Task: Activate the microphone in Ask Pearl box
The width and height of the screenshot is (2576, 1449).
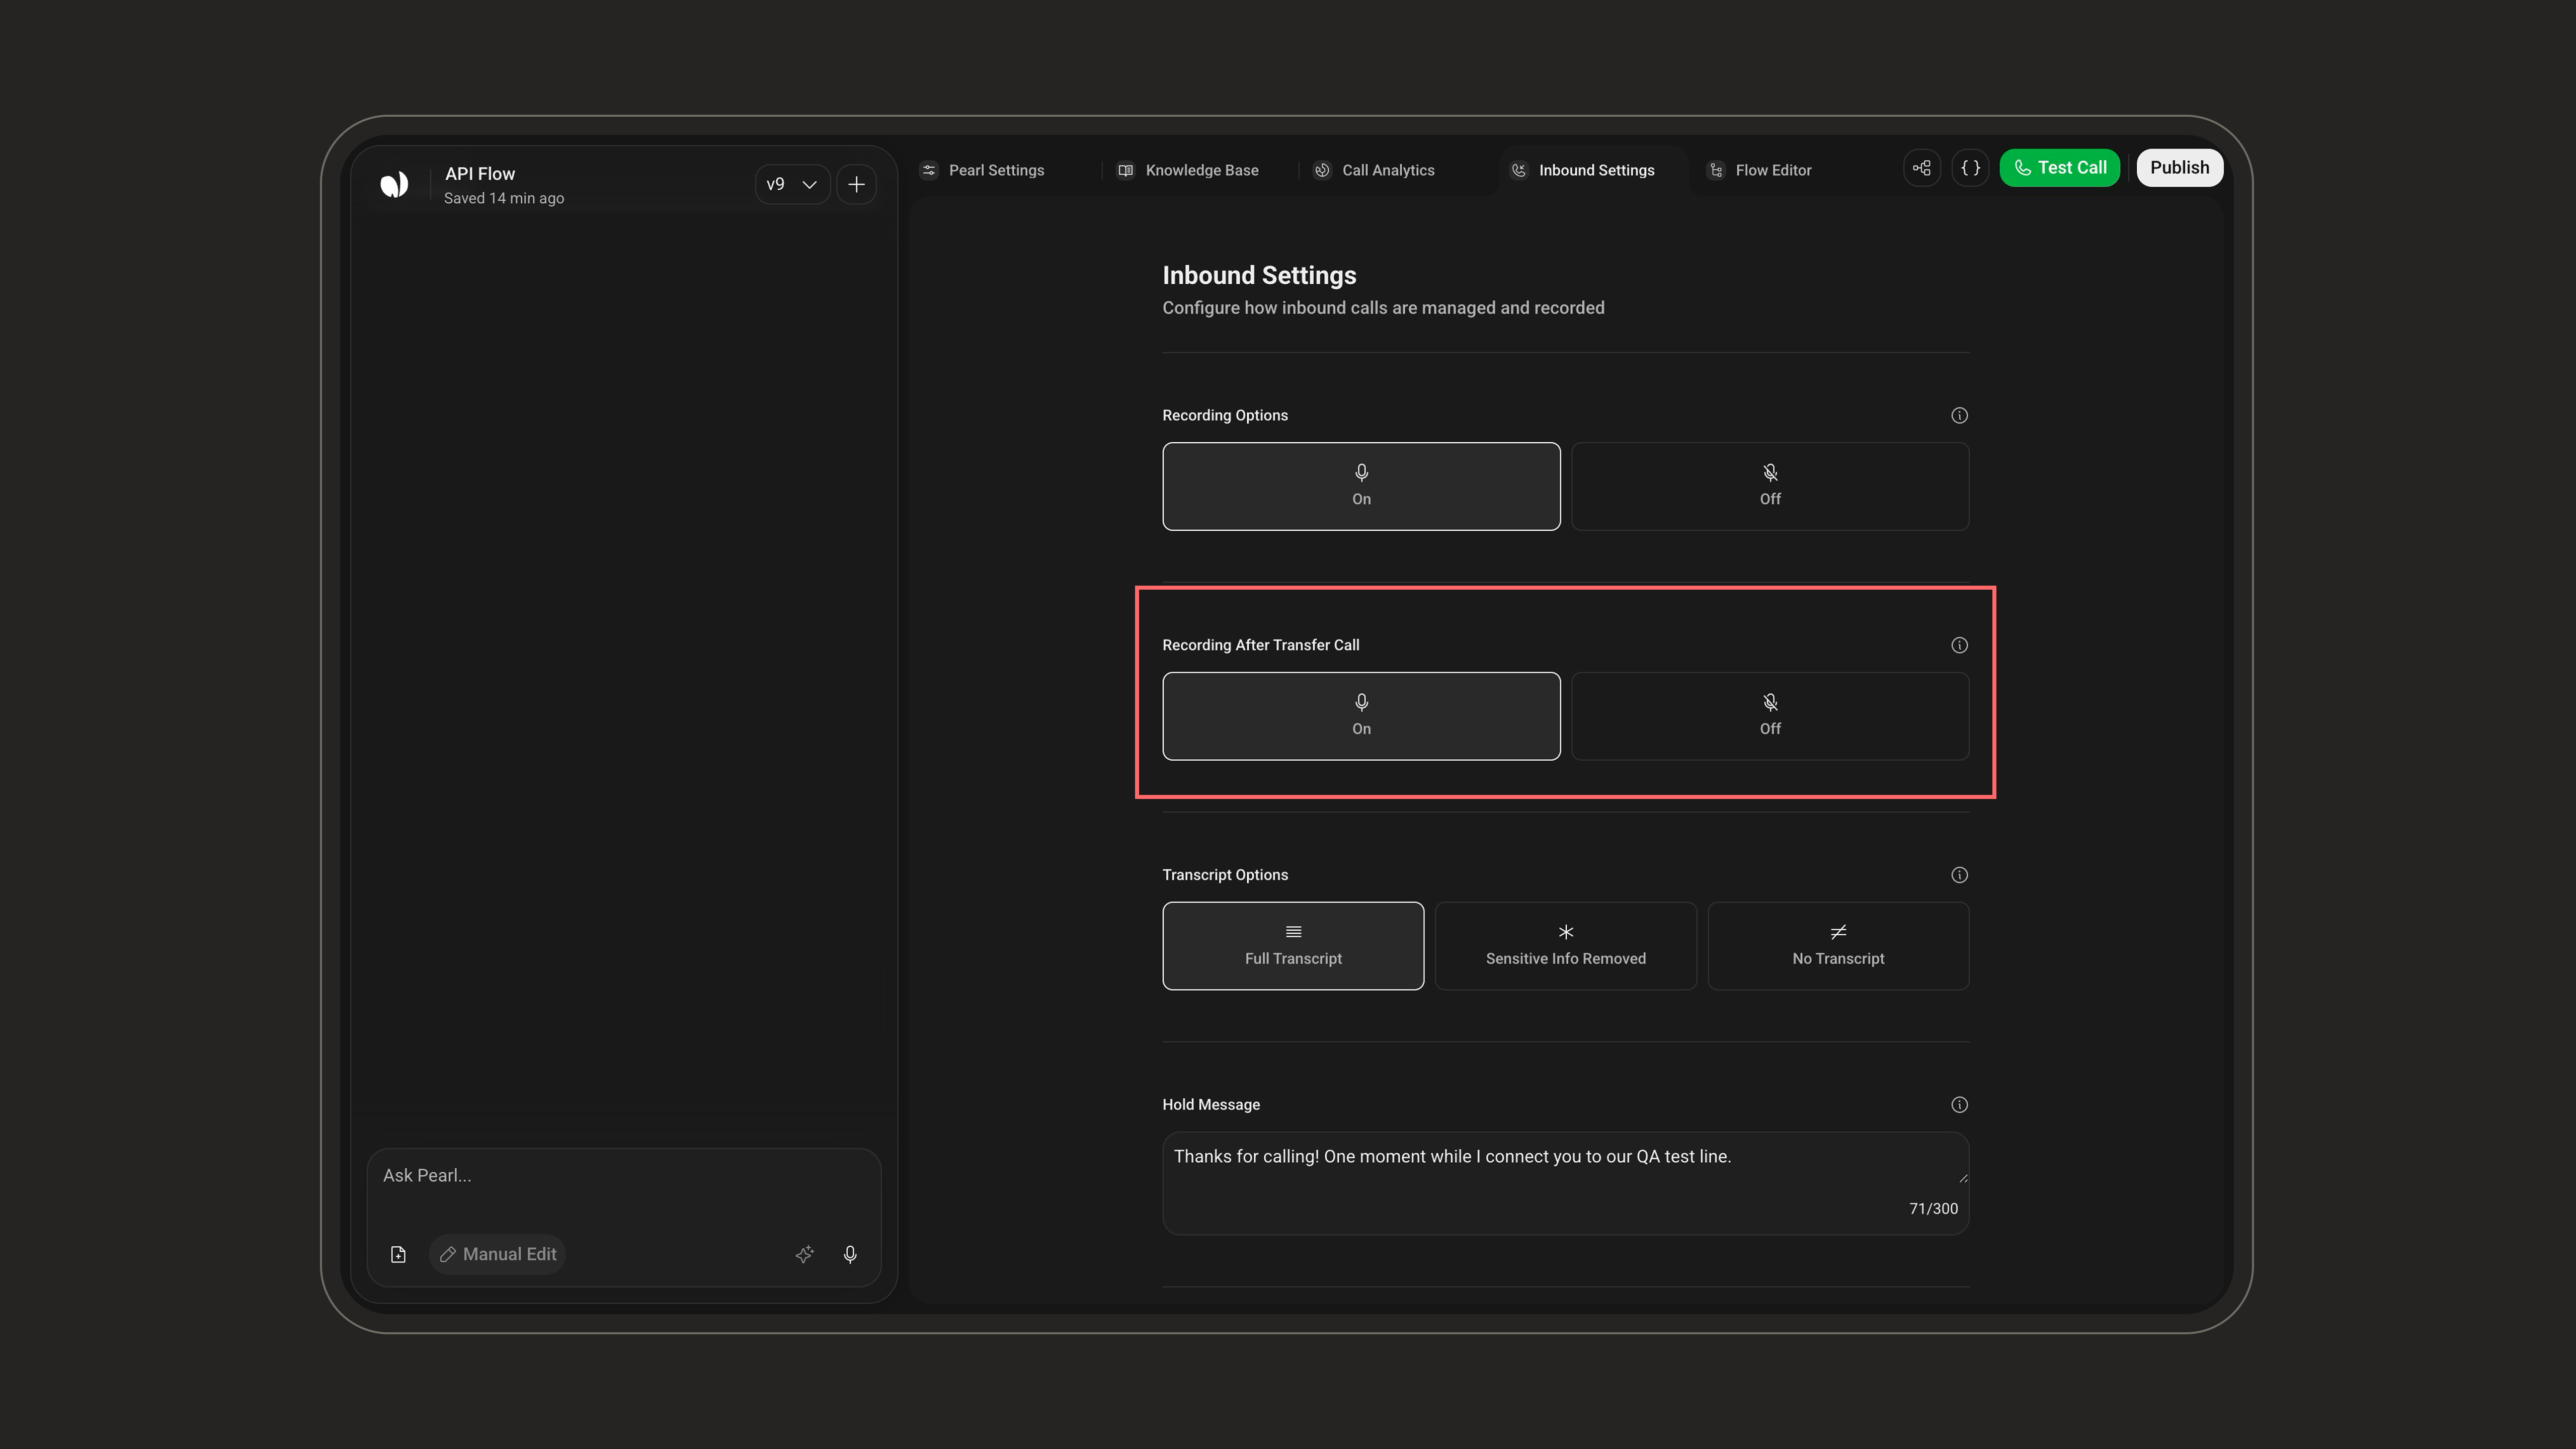Action: pos(850,1254)
